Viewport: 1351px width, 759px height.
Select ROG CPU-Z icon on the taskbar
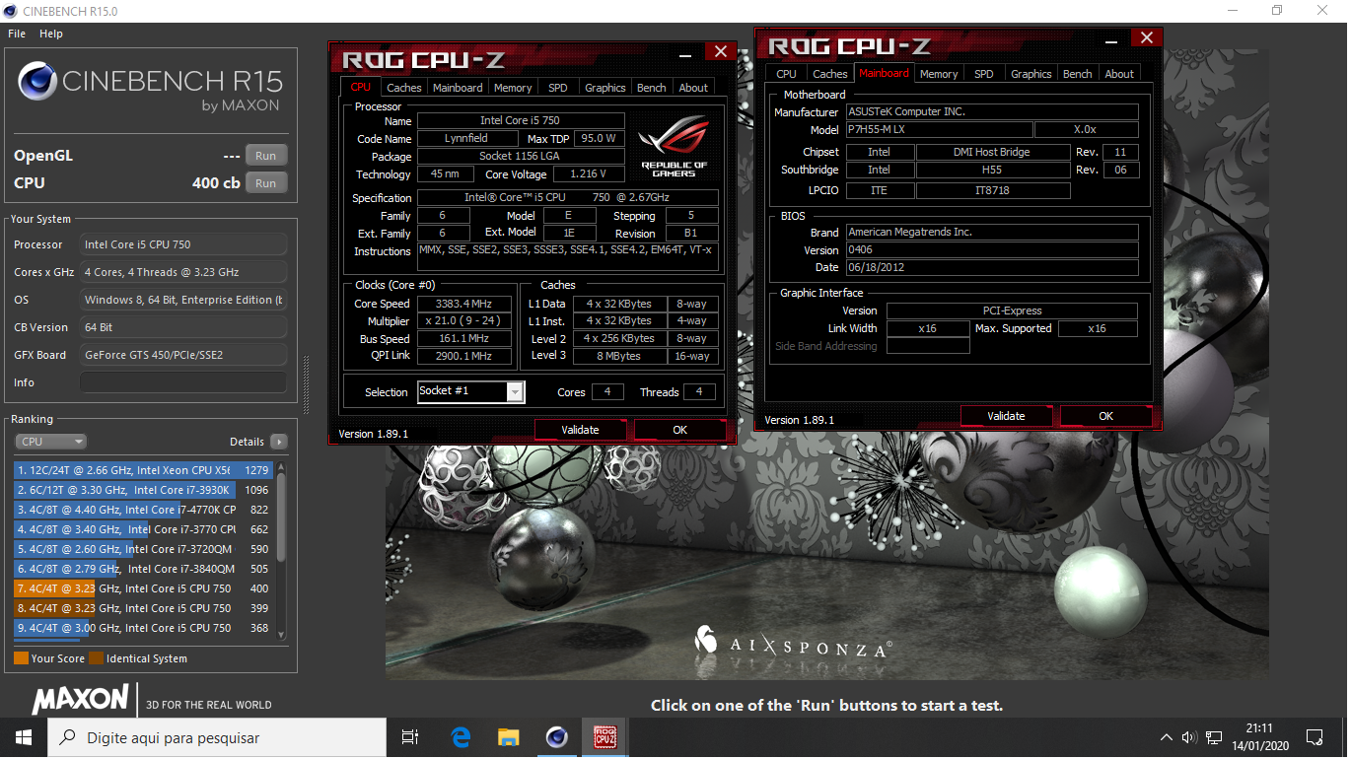point(604,737)
